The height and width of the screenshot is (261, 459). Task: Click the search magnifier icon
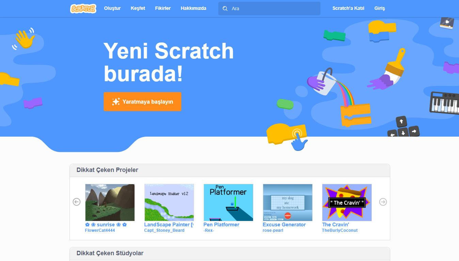coord(225,8)
